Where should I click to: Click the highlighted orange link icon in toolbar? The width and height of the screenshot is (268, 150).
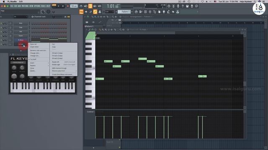point(95,12)
